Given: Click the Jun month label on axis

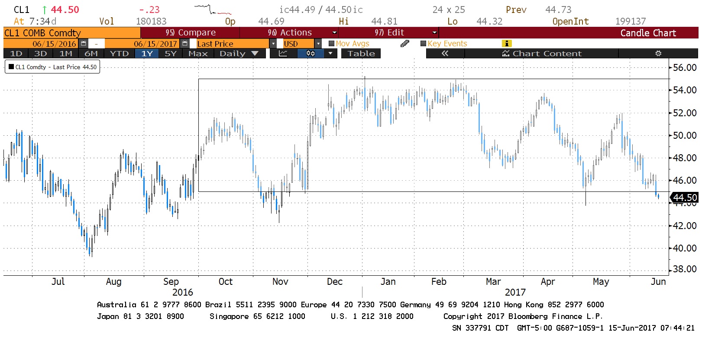Looking at the screenshot, I should click(658, 282).
